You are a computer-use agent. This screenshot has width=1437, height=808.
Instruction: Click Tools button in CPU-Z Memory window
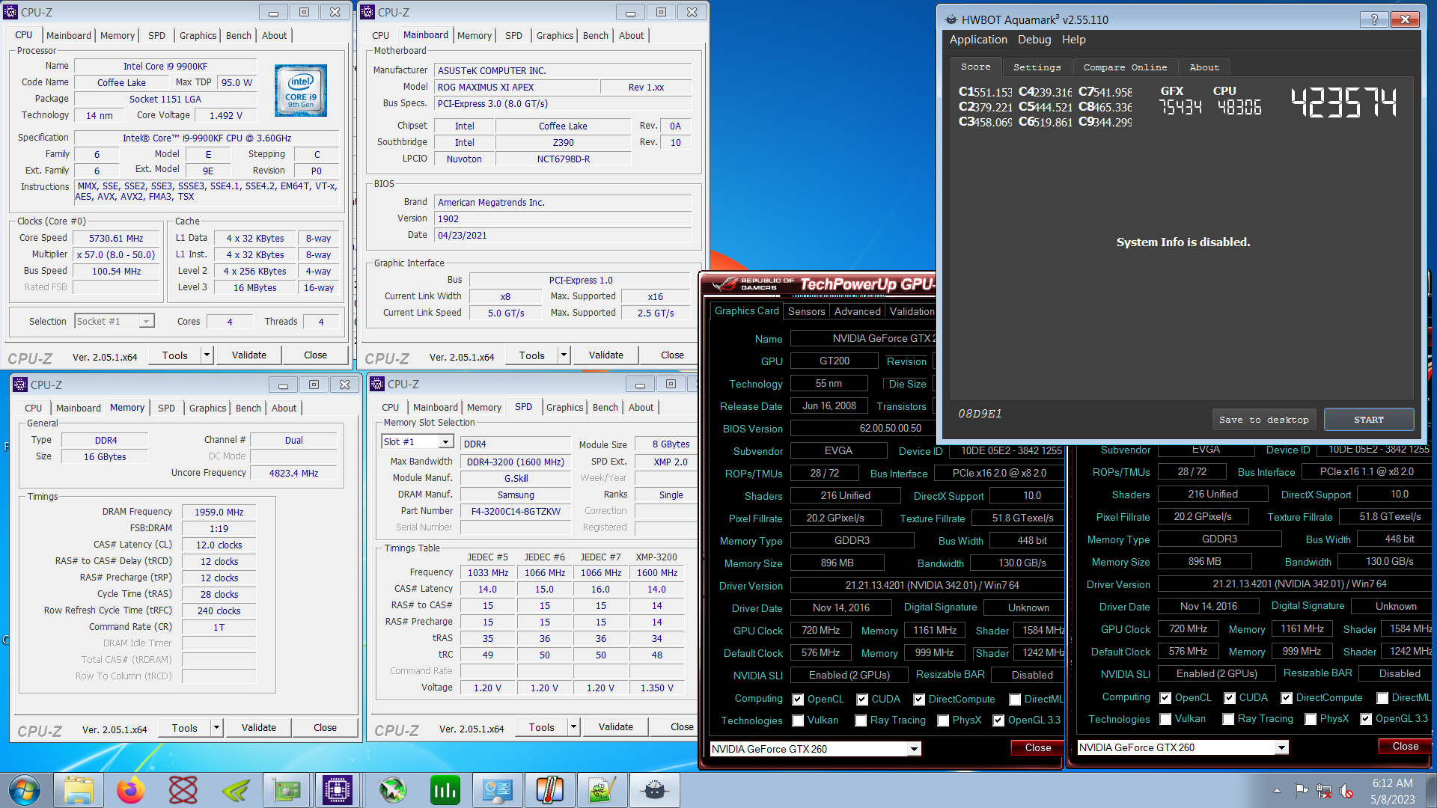pos(184,727)
